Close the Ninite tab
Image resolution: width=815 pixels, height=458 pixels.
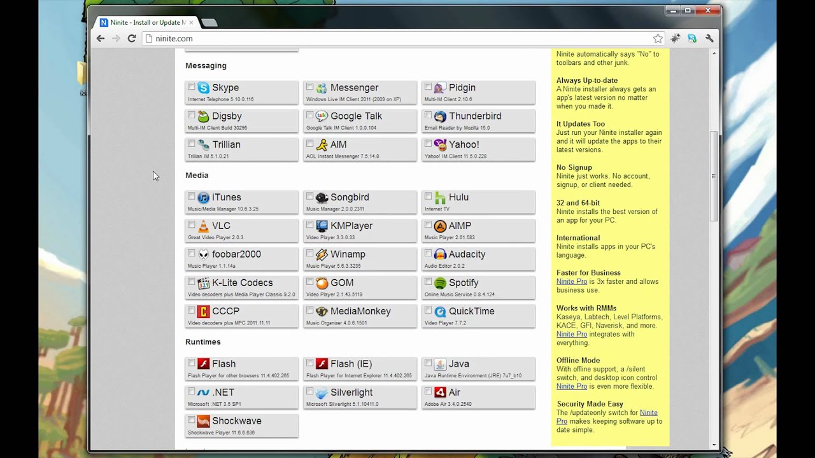pyautogui.click(x=191, y=22)
